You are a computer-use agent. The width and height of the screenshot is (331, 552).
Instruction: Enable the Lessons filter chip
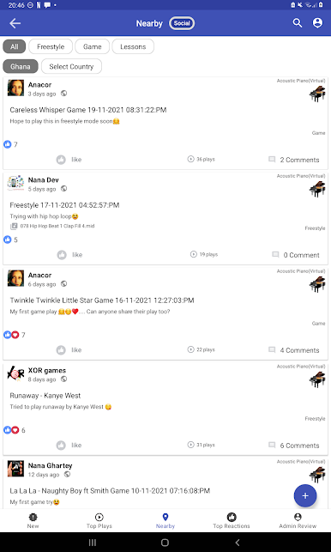(133, 46)
